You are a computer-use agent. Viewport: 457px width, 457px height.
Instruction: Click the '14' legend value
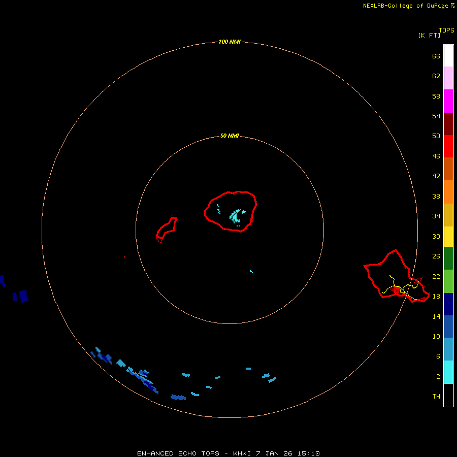tap(436, 316)
